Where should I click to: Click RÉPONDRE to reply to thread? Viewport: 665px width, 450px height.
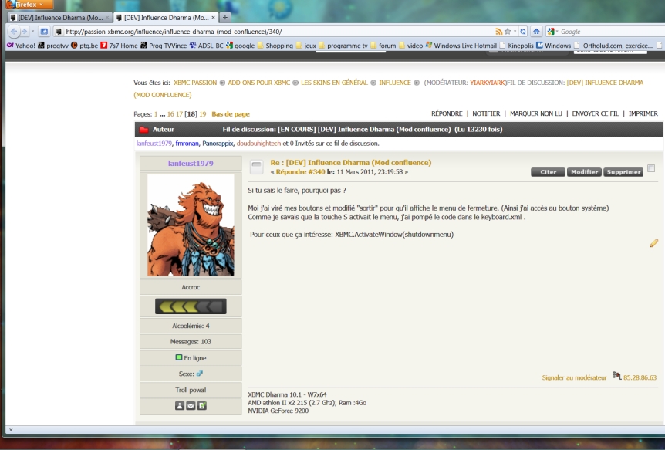pyautogui.click(x=447, y=113)
